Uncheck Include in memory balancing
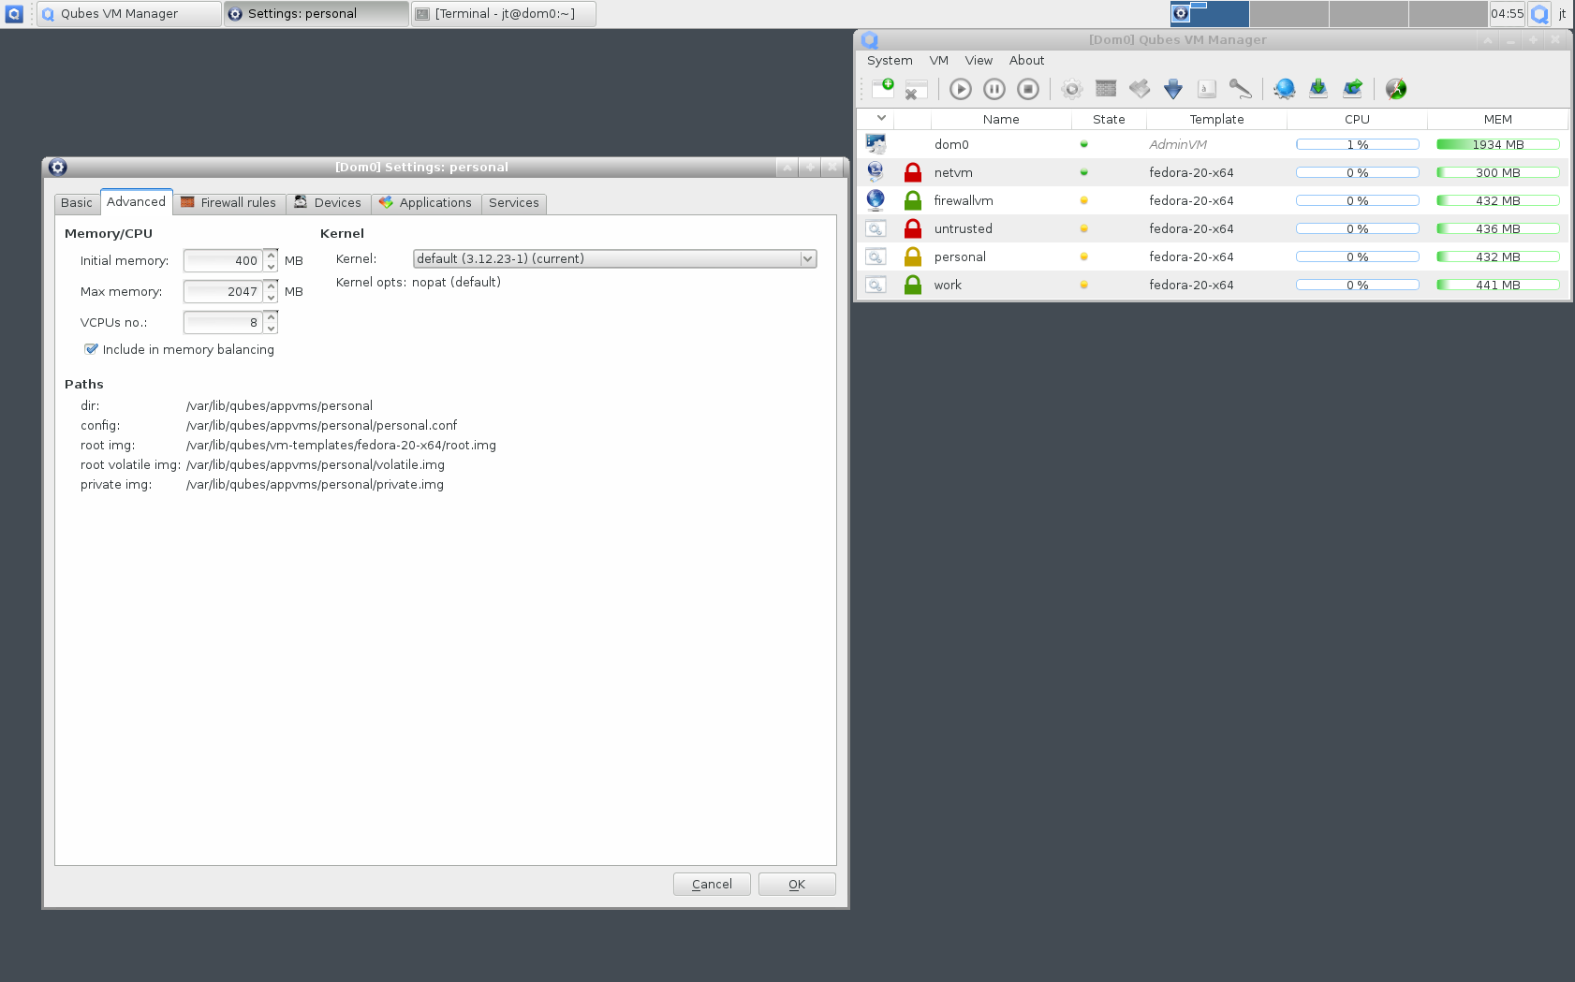This screenshot has width=1575, height=982. (91, 349)
